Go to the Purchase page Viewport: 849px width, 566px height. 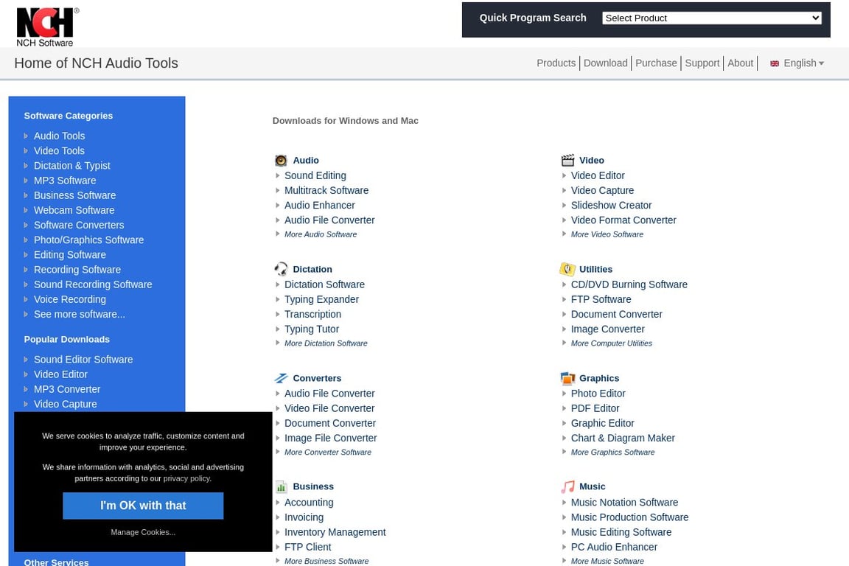(x=656, y=63)
